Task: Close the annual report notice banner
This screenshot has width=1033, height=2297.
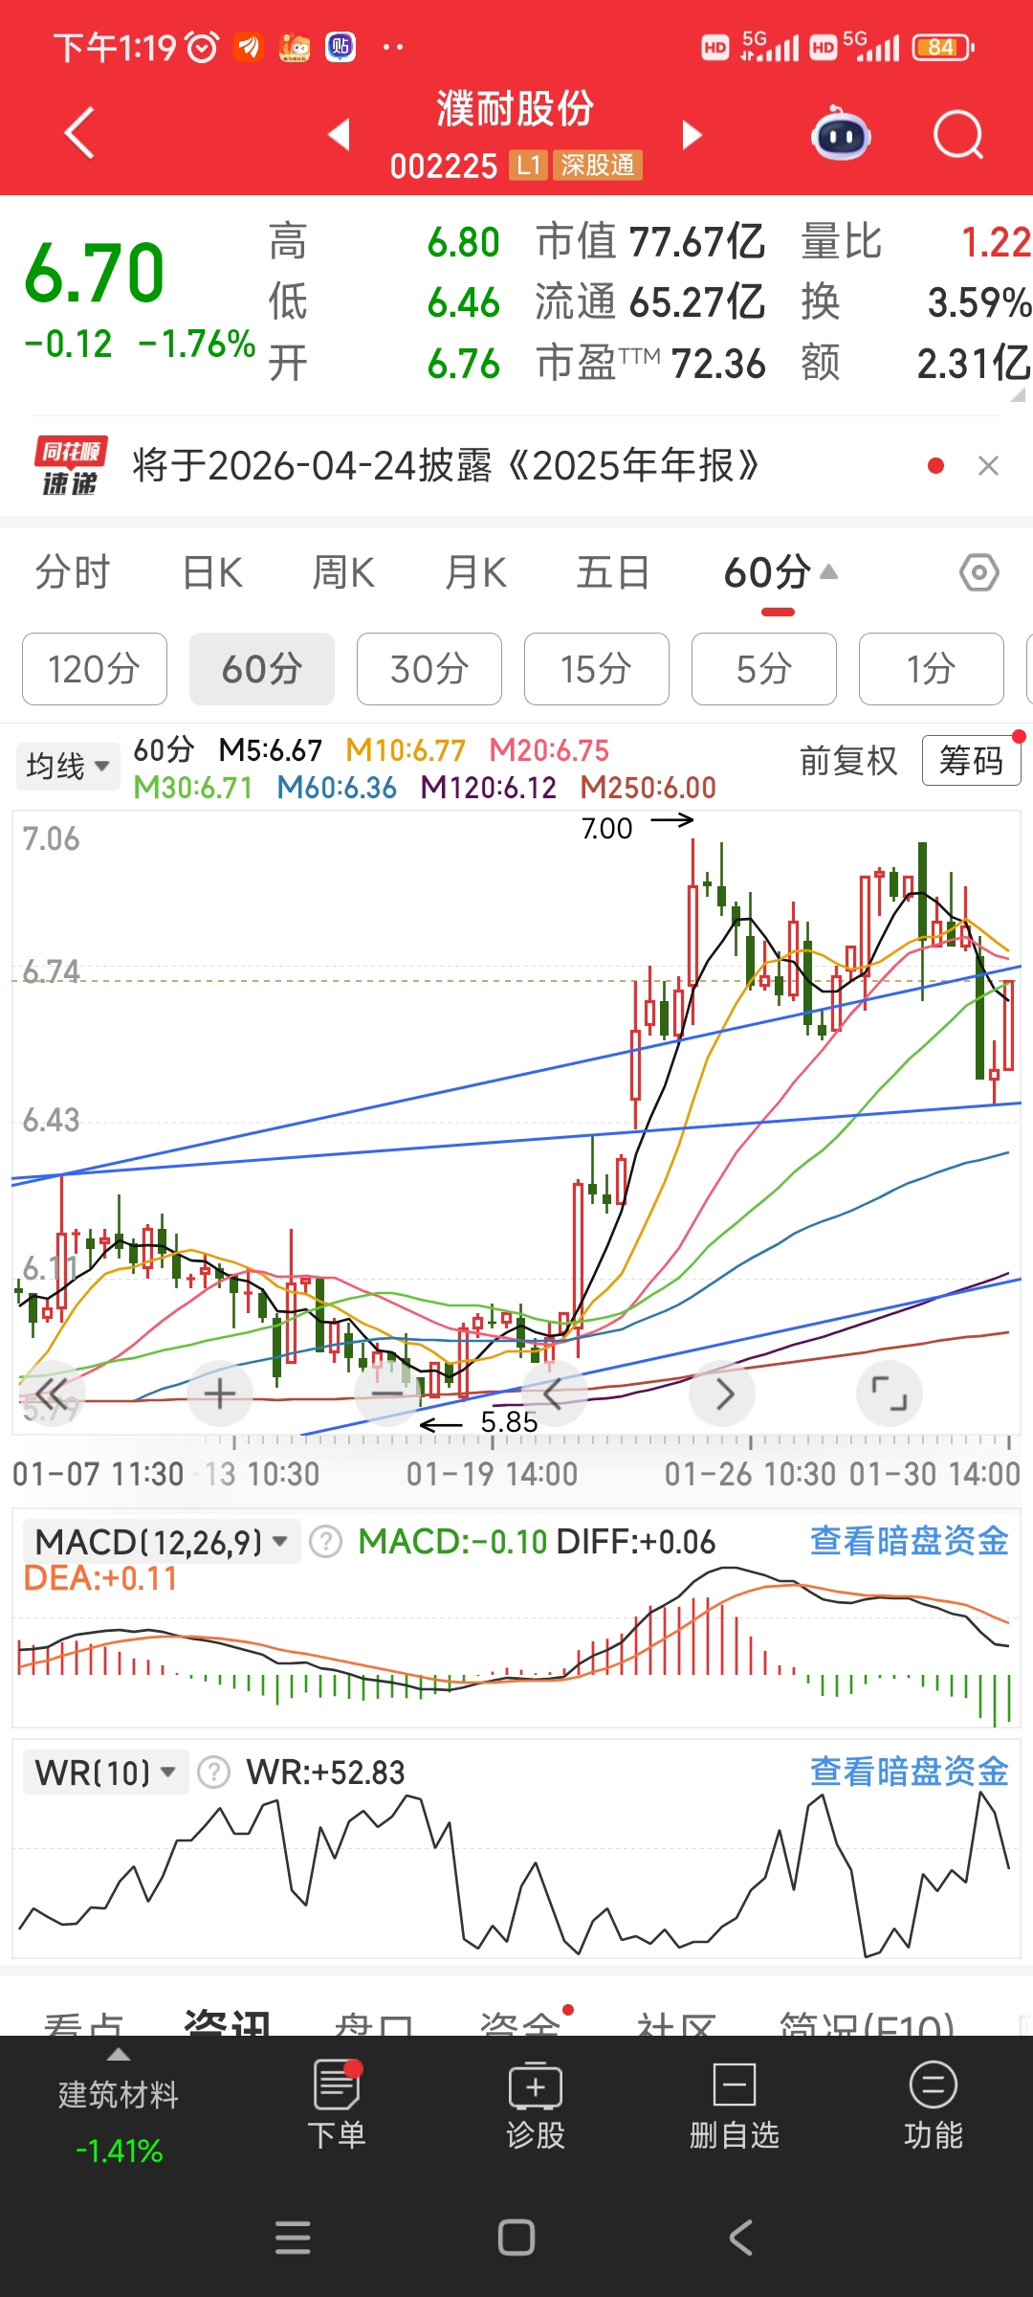Action: click(988, 466)
